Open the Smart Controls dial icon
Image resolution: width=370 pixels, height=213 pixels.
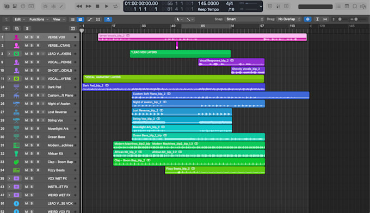coord(45,7)
